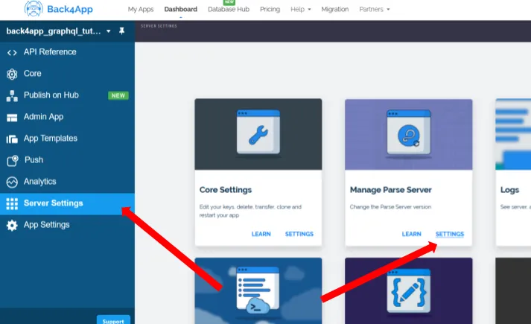The height and width of the screenshot is (324, 531).
Task: Click the Logs card image
Action: (x=513, y=134)
